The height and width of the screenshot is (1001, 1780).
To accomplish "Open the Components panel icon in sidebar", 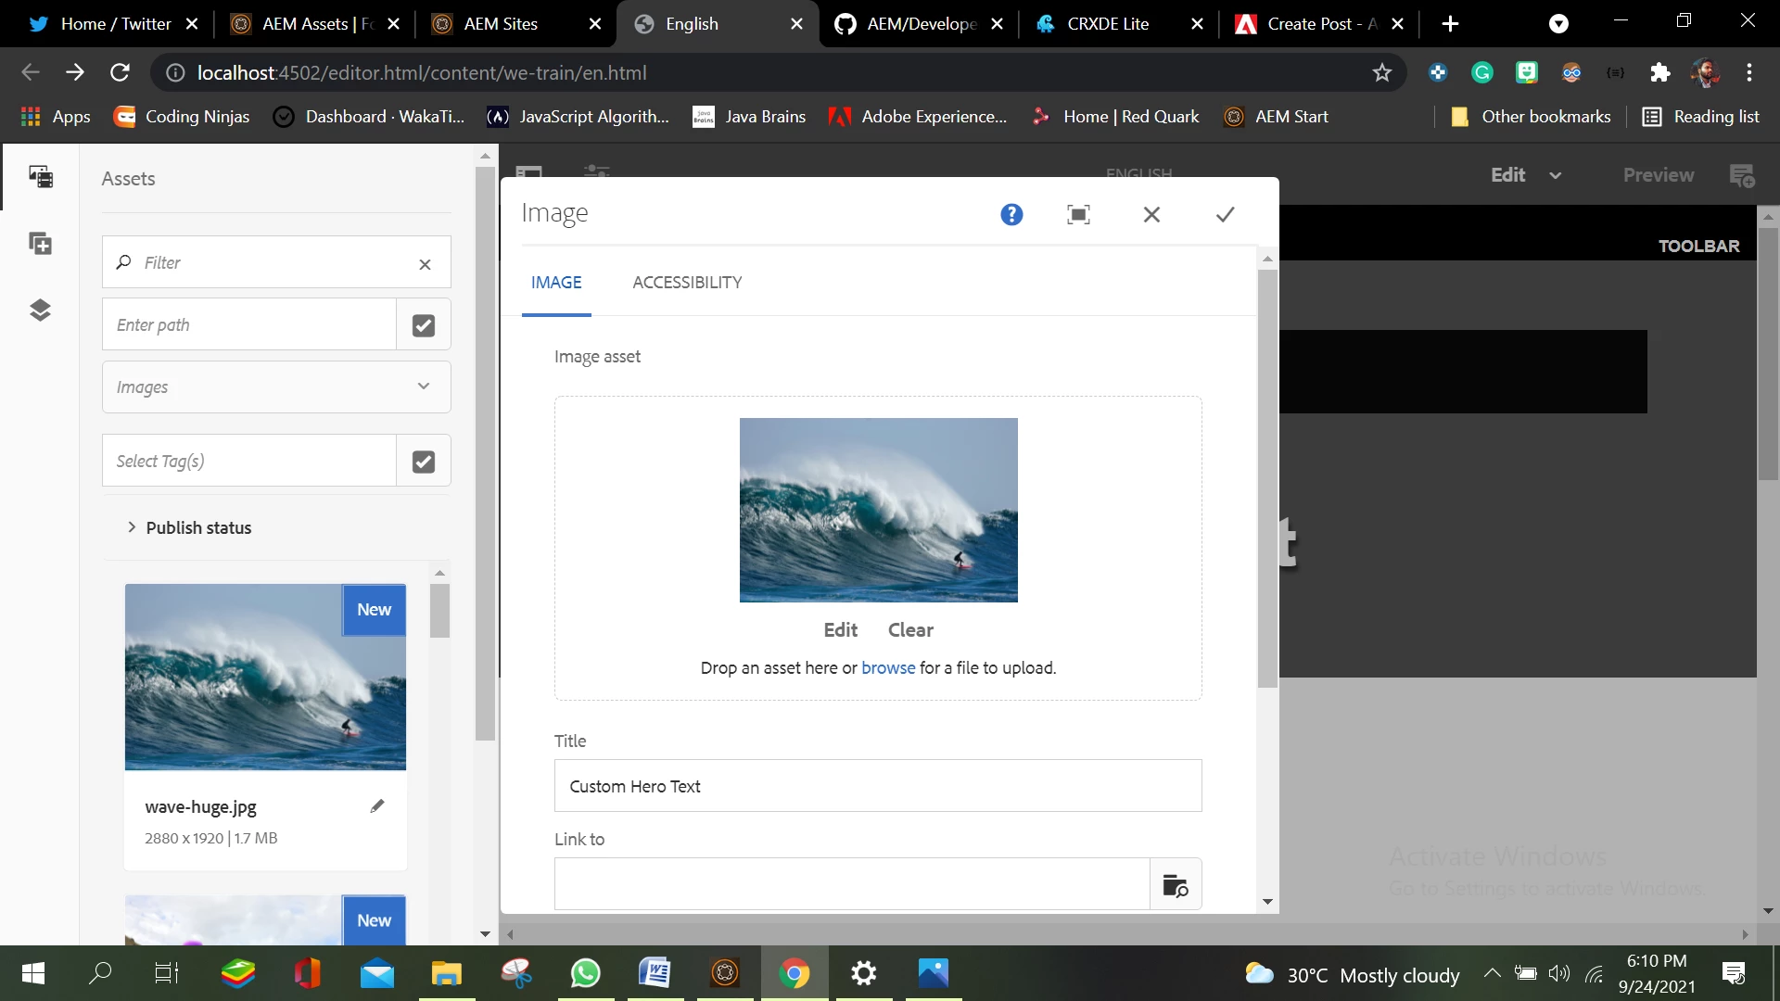I will click(x=41, y=244).
